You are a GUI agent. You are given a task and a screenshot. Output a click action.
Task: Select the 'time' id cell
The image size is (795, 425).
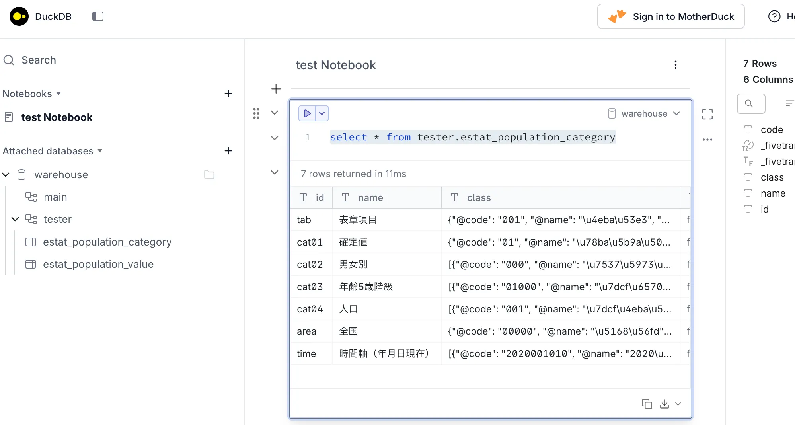click(x=311, y=353)
